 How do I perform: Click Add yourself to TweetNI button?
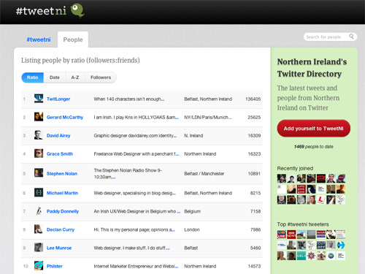pos(314,129)
